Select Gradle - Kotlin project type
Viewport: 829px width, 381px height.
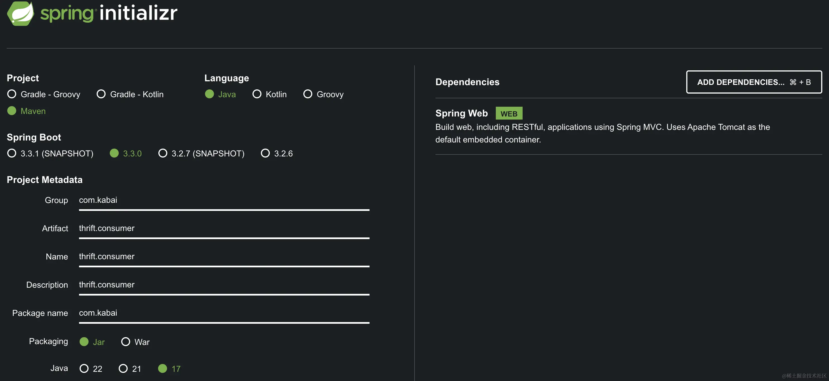[101, 94]
